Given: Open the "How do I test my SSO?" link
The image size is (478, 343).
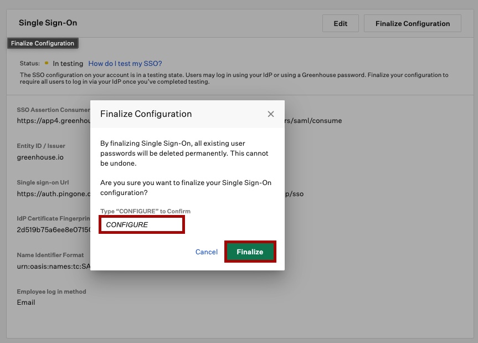Looking at the screenshot, I should (125, 64).
